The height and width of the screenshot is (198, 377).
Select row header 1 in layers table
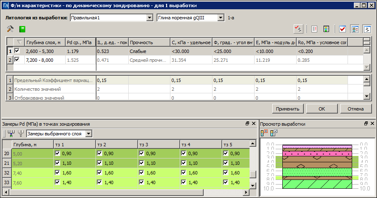coord(10,51)
